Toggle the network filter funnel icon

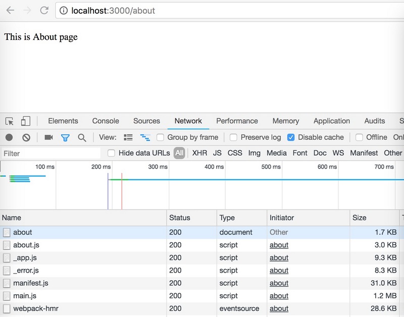[x=65, y=138]
